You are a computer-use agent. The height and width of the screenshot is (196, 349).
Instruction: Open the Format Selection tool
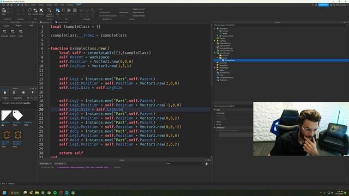pos(50,12)
